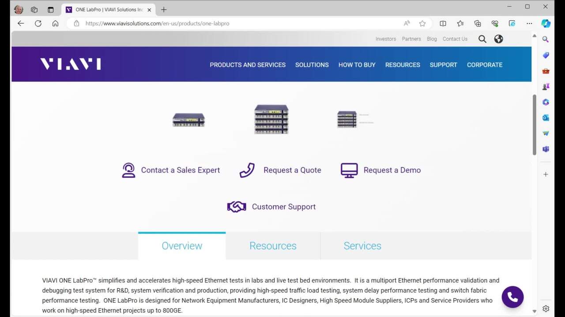The width and height of the screenshot is (565, 317).
Task: Open Copilot icon in browser sidebar
Action: [546, 23]
